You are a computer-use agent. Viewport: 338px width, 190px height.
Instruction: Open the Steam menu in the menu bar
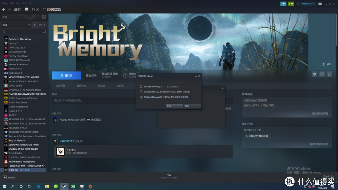(x=5, y=3)
